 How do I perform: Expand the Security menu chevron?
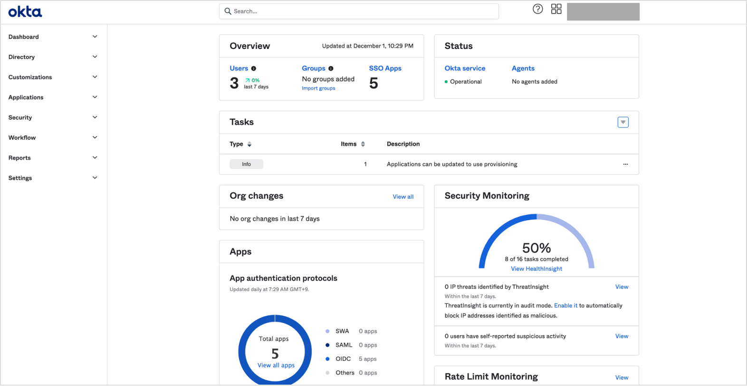click(95, 117)
